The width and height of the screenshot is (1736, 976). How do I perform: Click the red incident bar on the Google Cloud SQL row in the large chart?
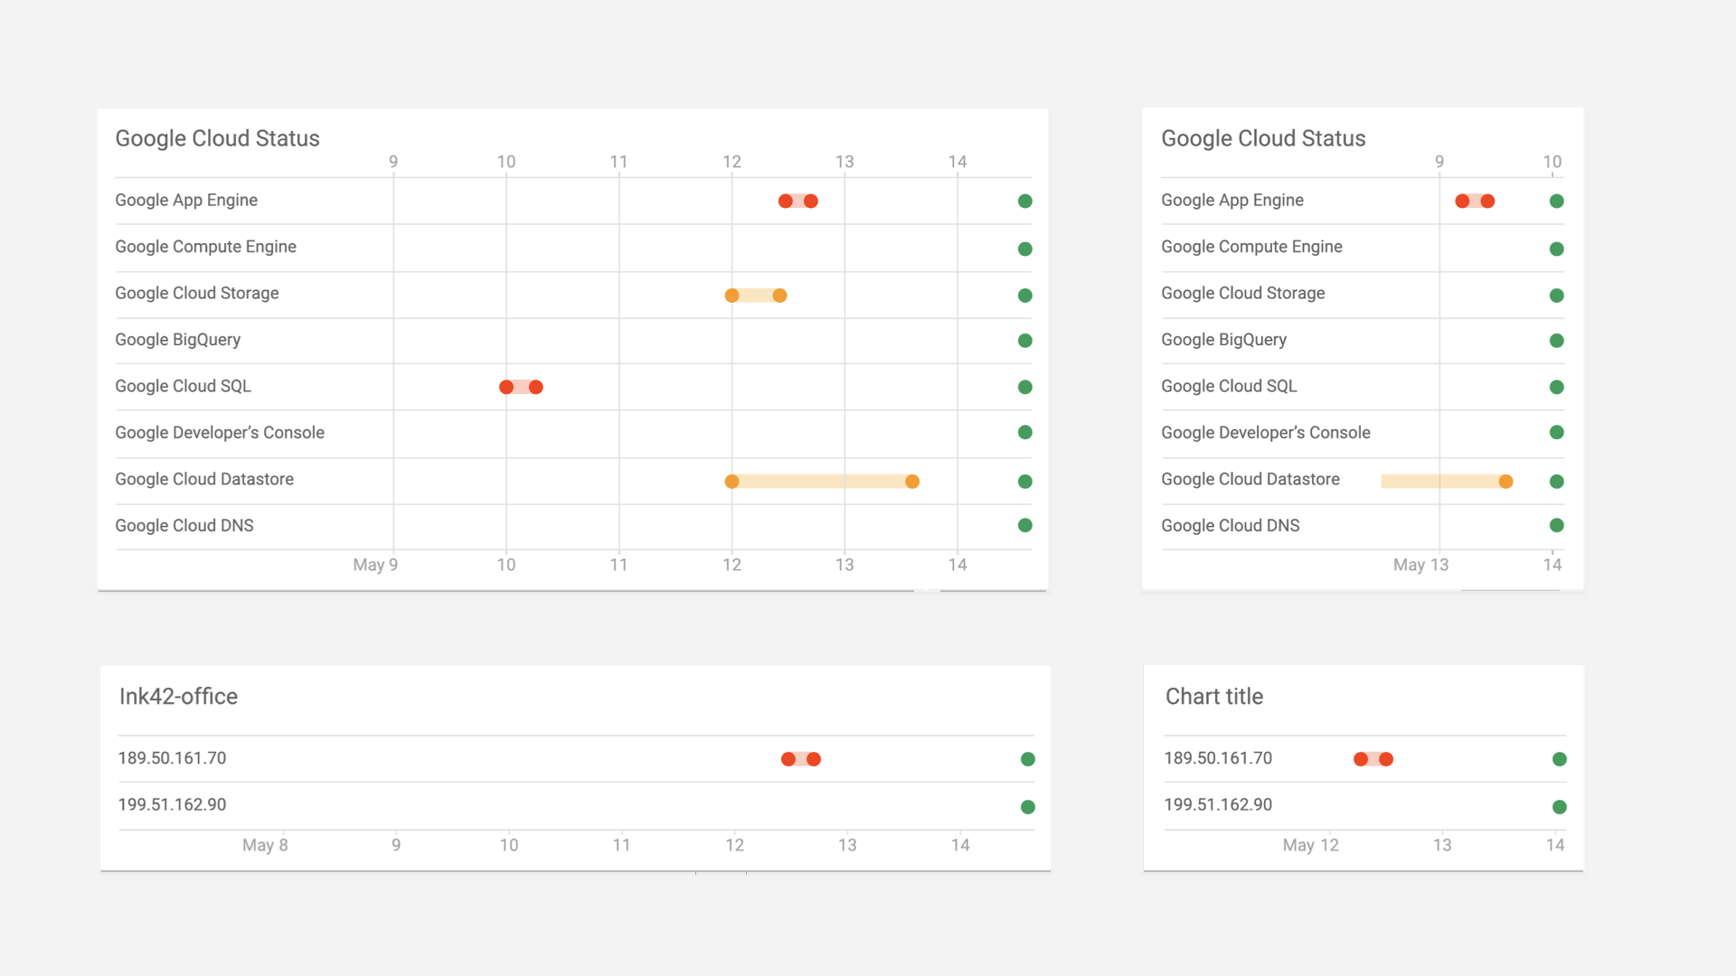pyautogui.click(x=521, y=388)
